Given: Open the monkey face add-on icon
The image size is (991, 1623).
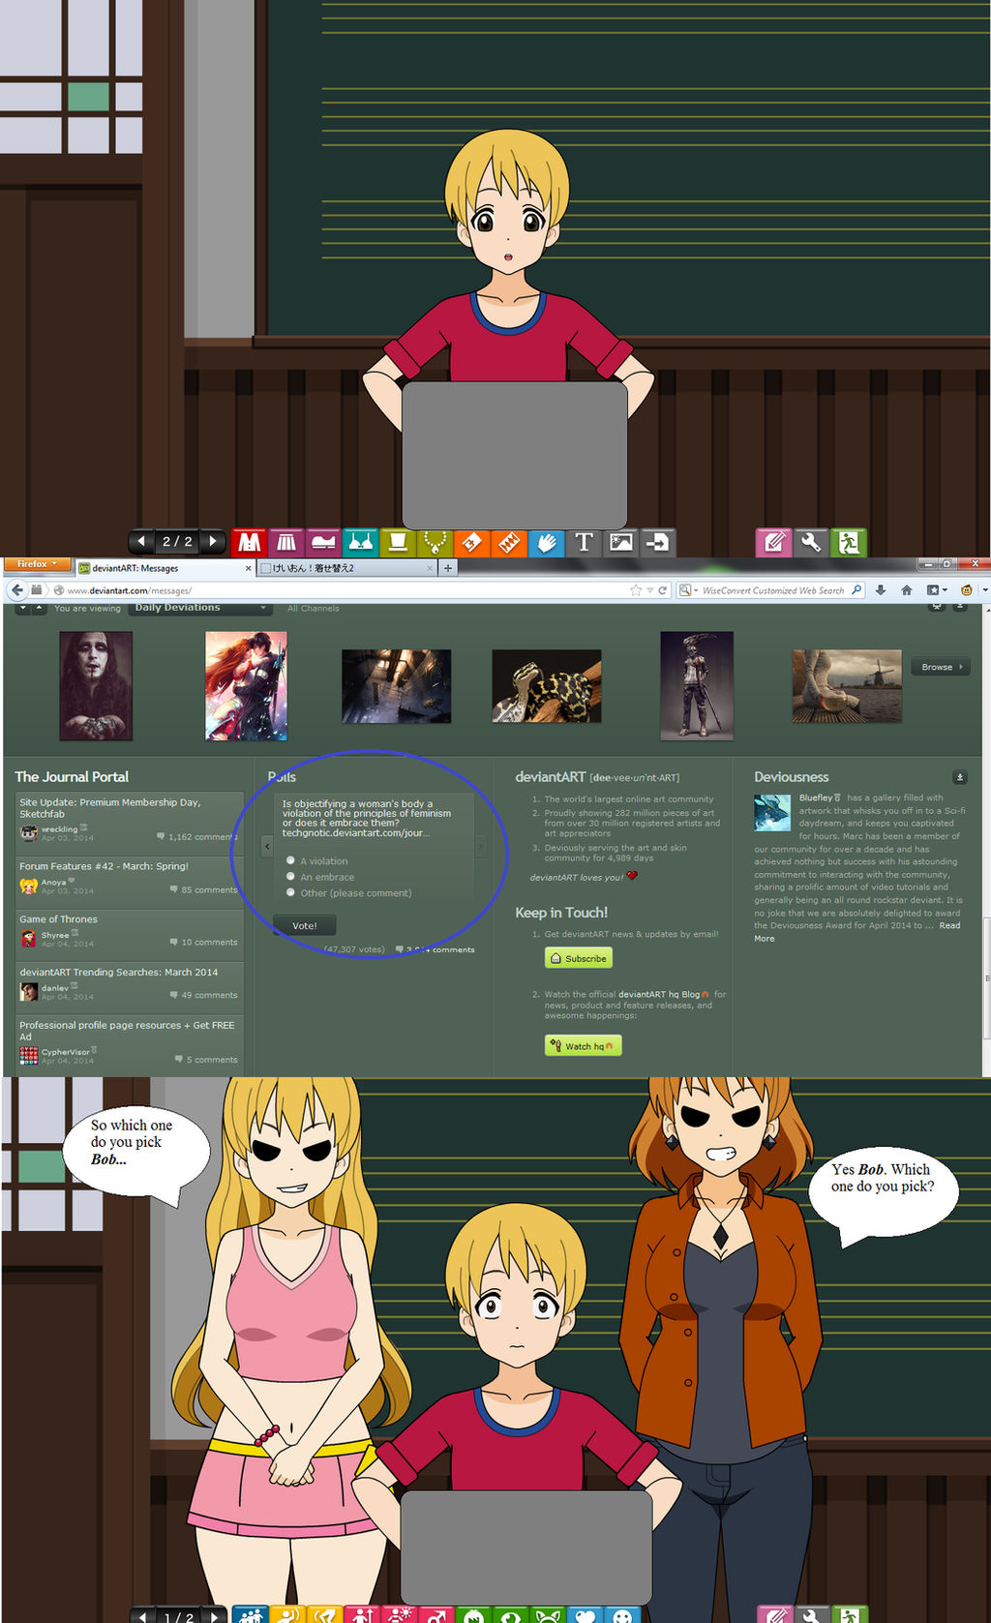Looking at the screenshot, I should point(966,589).
